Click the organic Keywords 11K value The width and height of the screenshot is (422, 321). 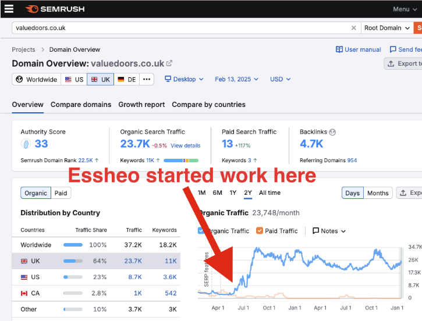(x=150, y=160)
